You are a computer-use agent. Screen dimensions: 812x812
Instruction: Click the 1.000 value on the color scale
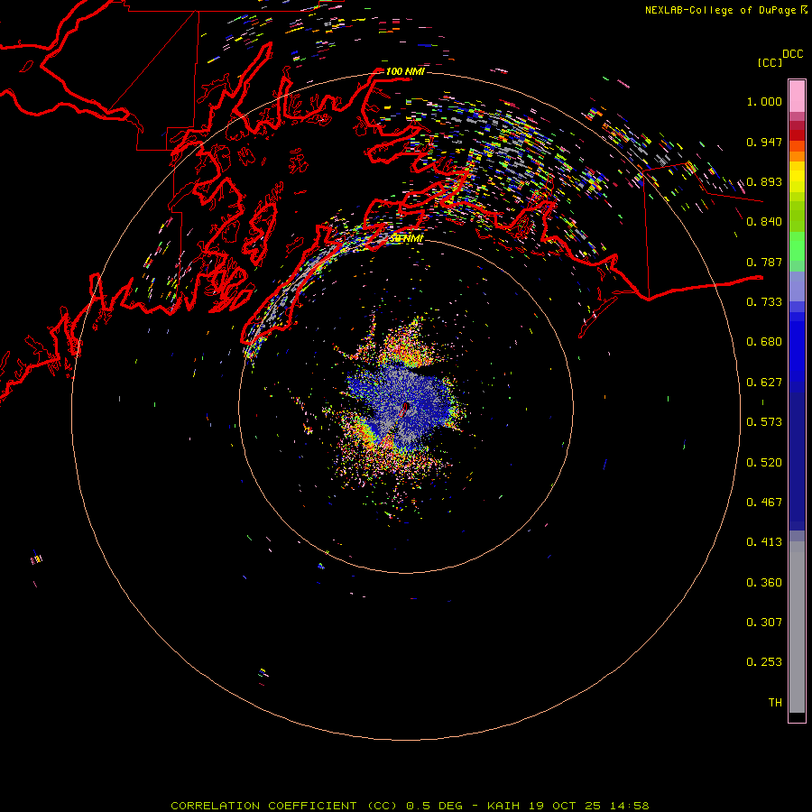tap(764, 101)
